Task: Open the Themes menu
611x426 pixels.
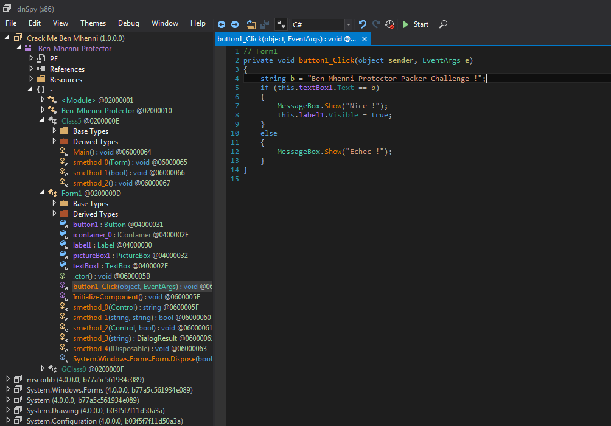Action: click(x=93, y=23)
